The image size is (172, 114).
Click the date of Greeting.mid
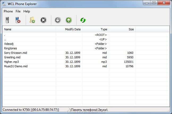pyautogui.click(x=73, y=57)
